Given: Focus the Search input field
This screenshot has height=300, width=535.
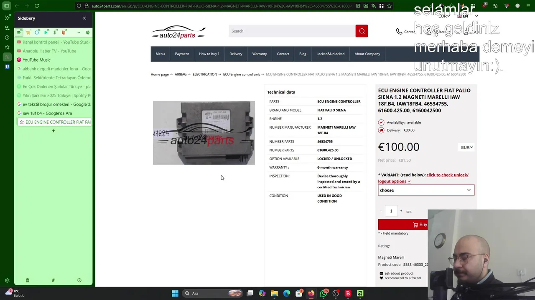Looking at the screenshot, I should click(x=292, y=31).
